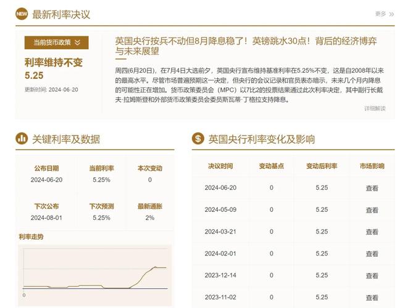The image size is (408, 308).
Task: Click the 5.25 rate in the 2024-03-21 row
Action: coord(322,232)
